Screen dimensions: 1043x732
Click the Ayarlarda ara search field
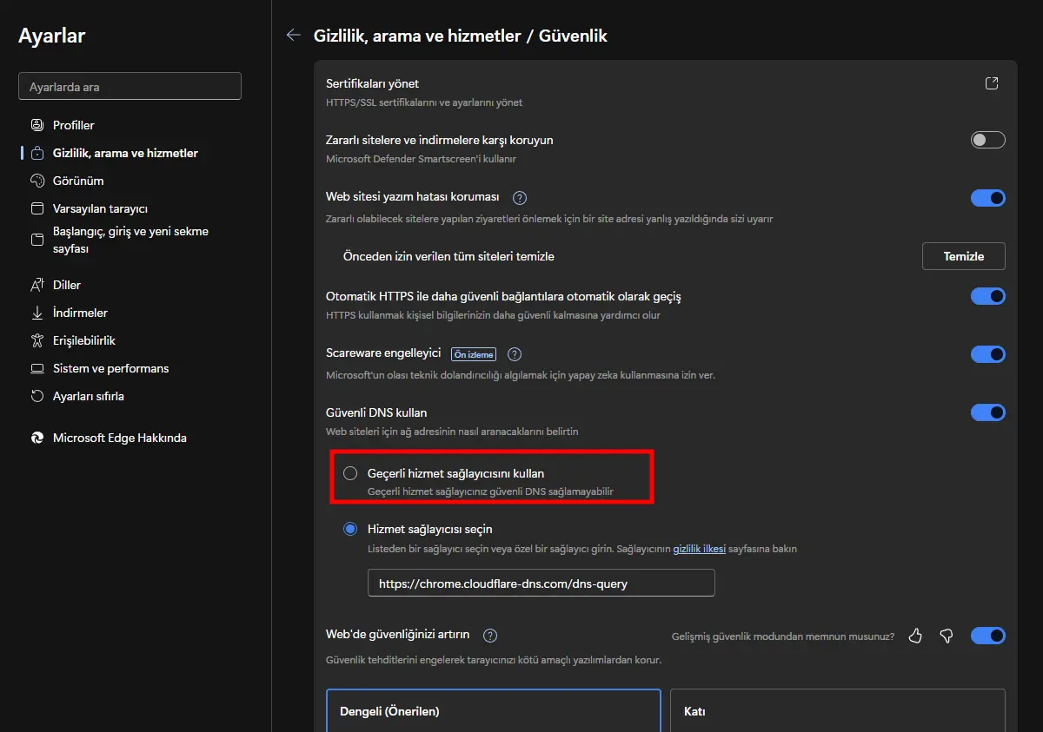pyautogui.click(x=130, y=87)
